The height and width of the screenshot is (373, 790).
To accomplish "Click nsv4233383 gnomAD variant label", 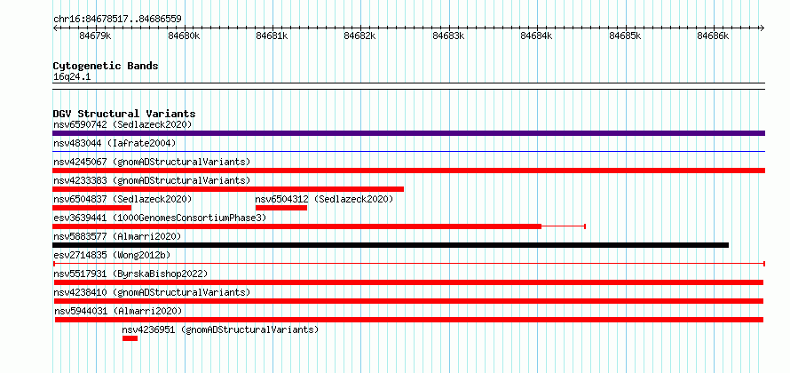I will [x=152, y=180].
